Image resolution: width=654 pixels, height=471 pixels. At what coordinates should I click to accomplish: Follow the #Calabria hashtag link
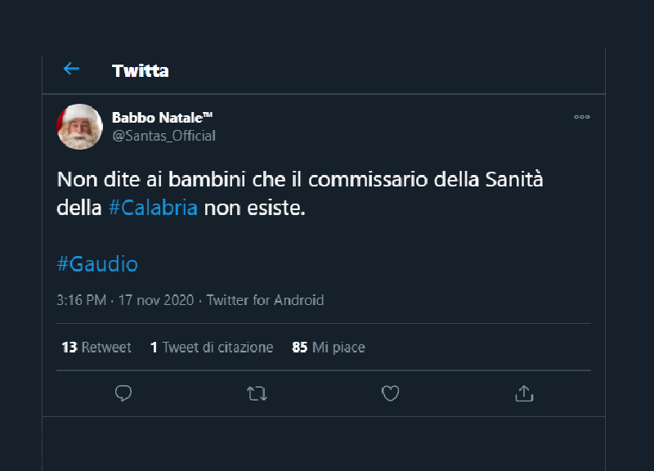pyautogui.click(x=153, y=208)
